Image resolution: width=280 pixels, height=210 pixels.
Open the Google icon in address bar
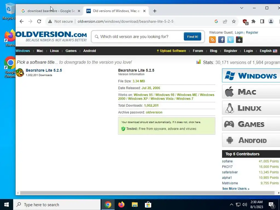point(216,21)
